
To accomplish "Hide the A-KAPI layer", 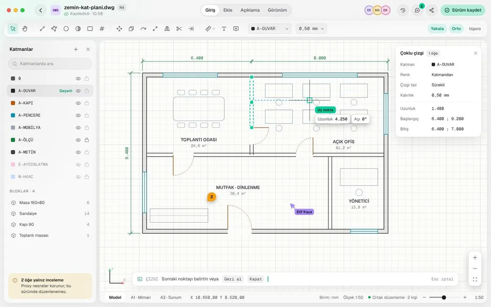I will tap(78, 103).
